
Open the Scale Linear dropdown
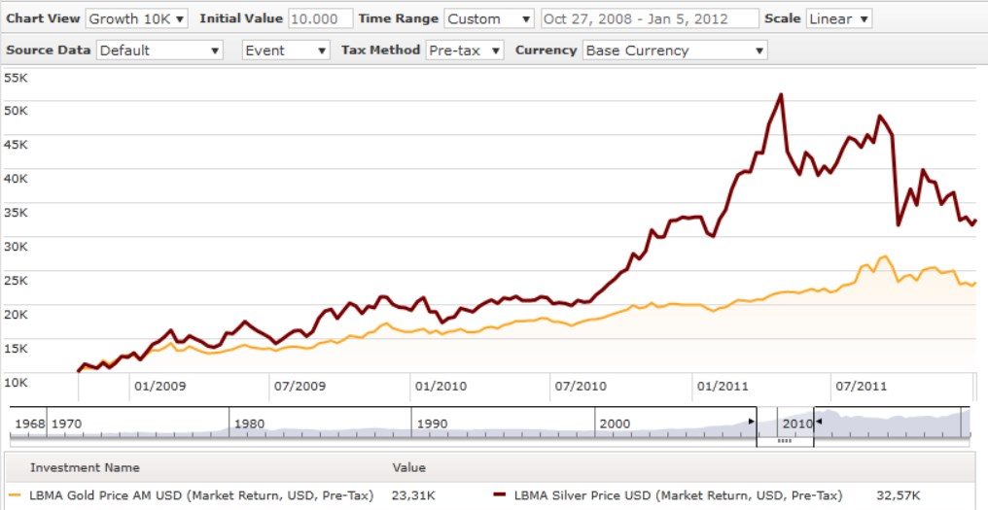point(838,18)
